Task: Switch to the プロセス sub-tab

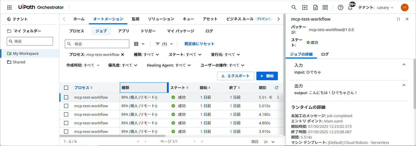Action: [77, 31]
